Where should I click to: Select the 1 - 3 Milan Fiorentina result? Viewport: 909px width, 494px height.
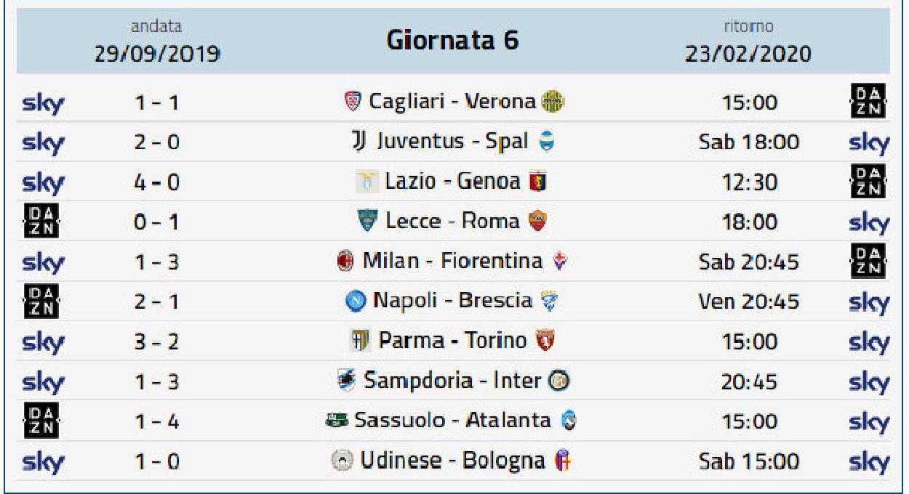pos(157,262)
